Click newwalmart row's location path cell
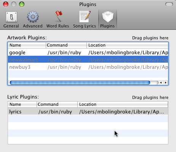Screen dimensions: 176x152 point(128,60)
